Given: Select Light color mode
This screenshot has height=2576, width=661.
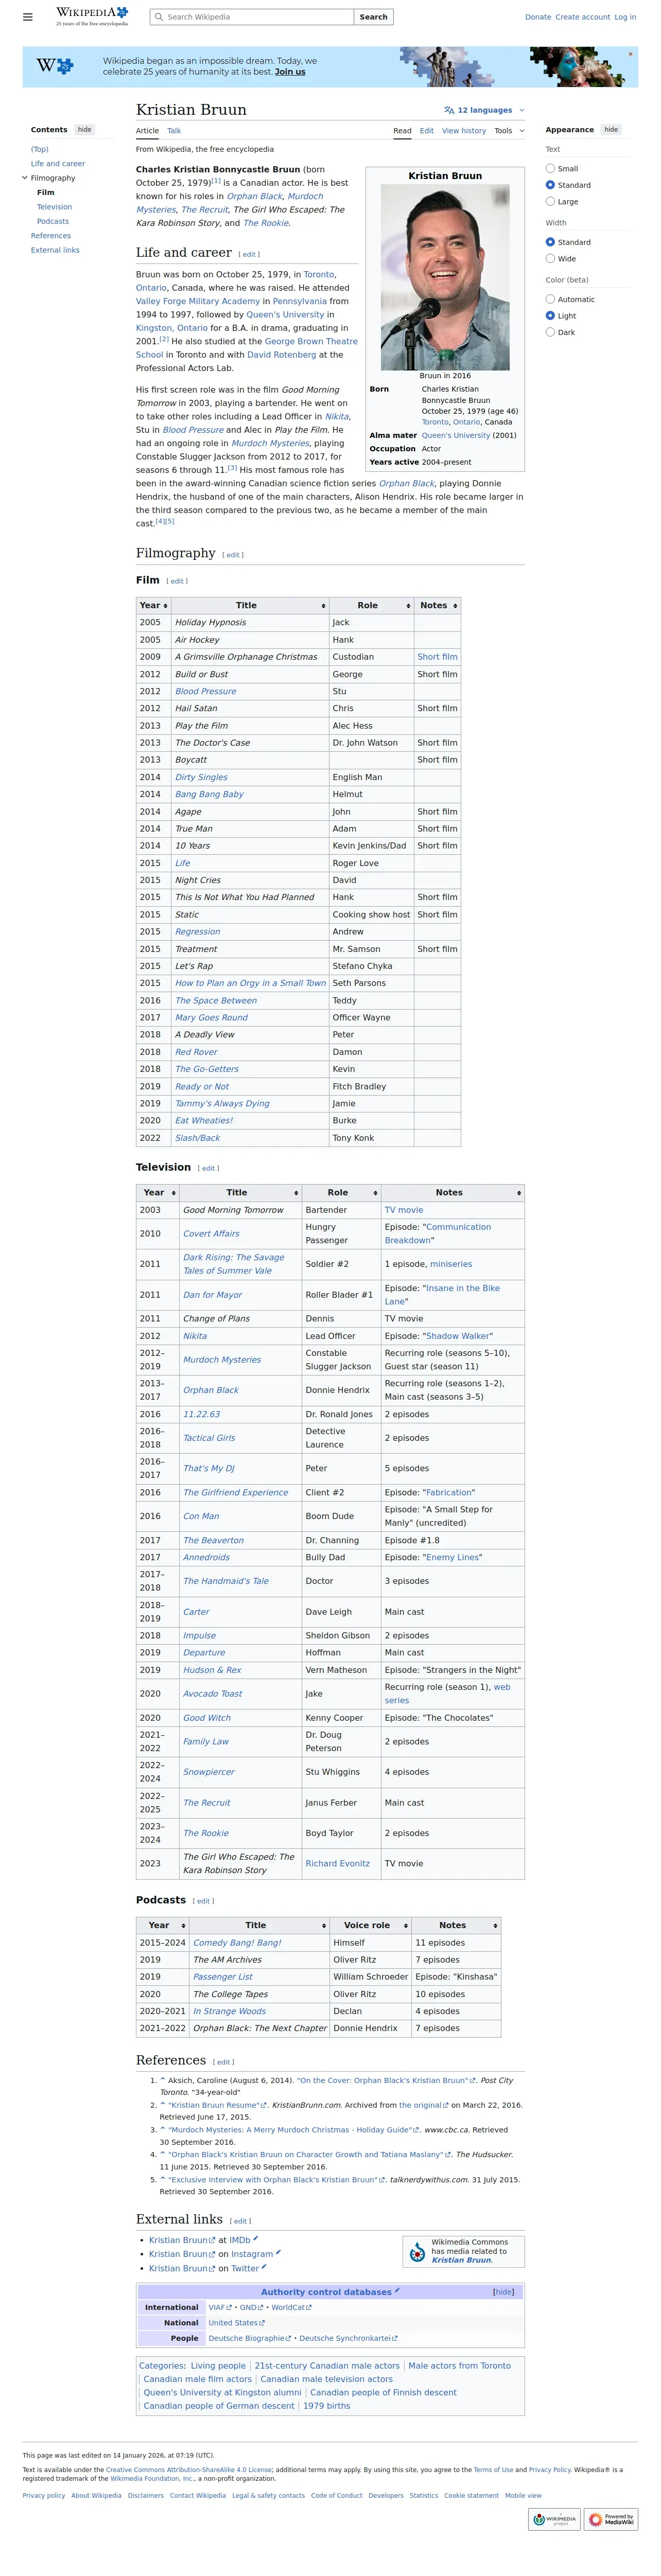Looking at the screenshot, I should pos(550,316).
